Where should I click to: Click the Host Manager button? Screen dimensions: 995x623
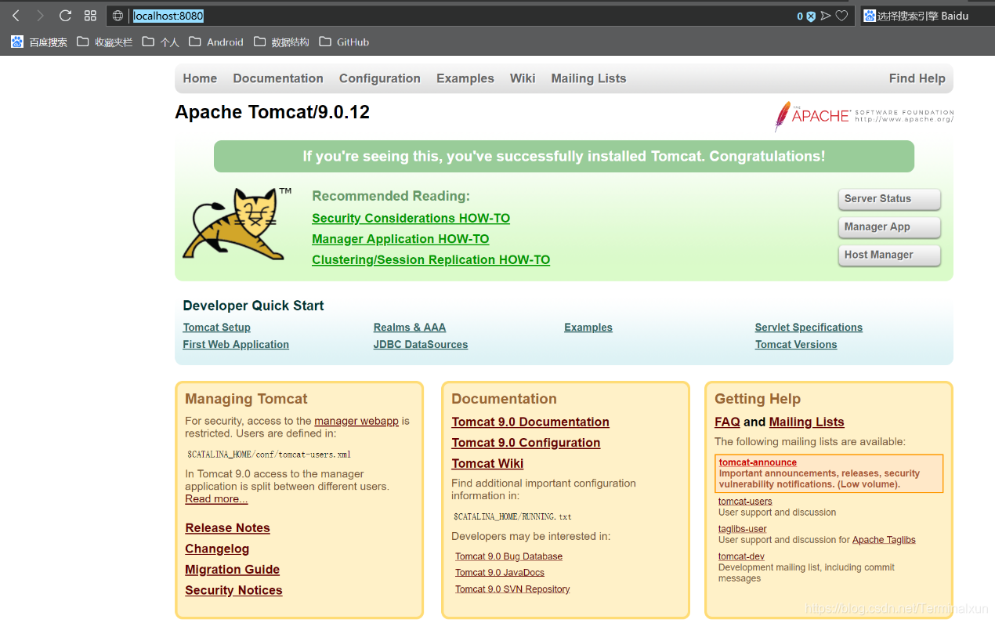pos(889,255)
